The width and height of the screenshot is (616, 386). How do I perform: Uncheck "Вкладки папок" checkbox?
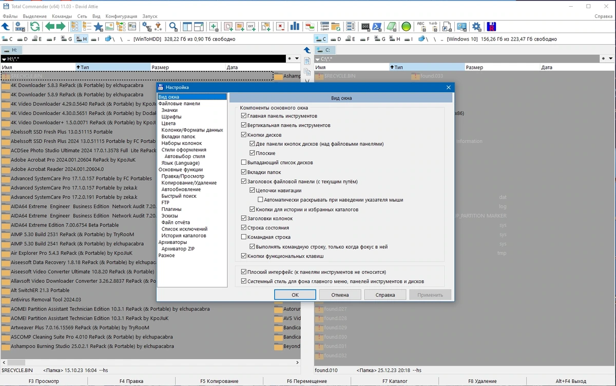click(244, 172)
